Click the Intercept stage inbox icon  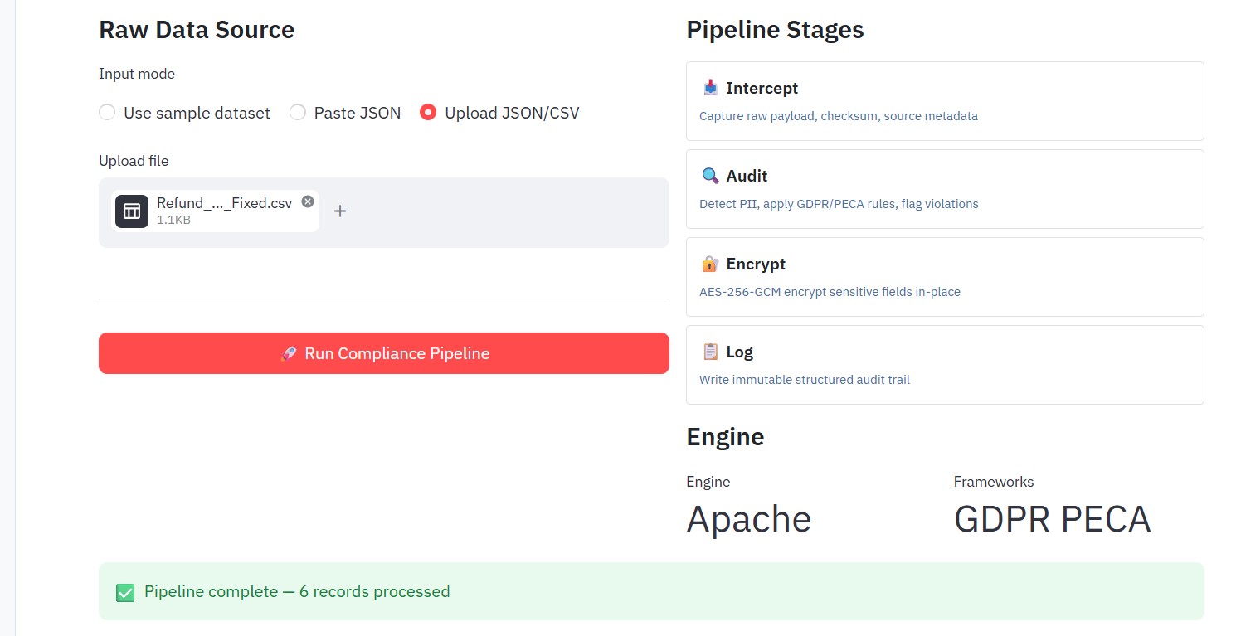point(710,88)
